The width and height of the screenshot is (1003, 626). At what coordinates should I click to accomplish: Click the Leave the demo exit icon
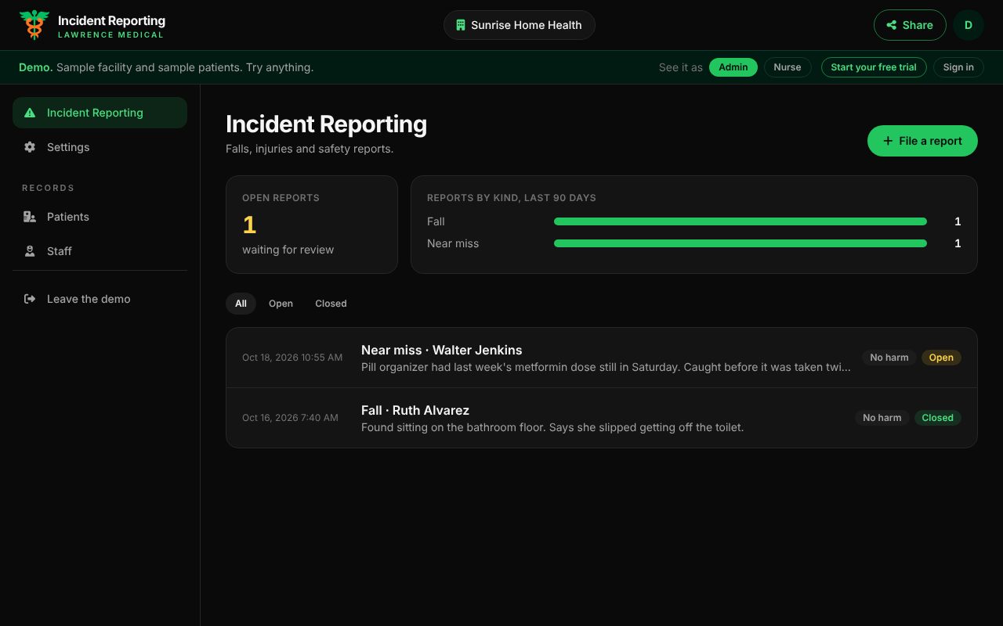click(x=30, y=299)
